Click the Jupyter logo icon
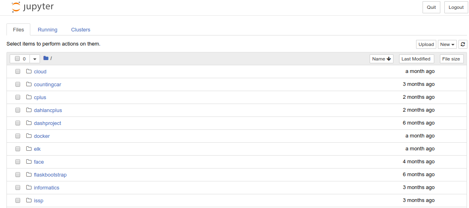 coord(16,7)
